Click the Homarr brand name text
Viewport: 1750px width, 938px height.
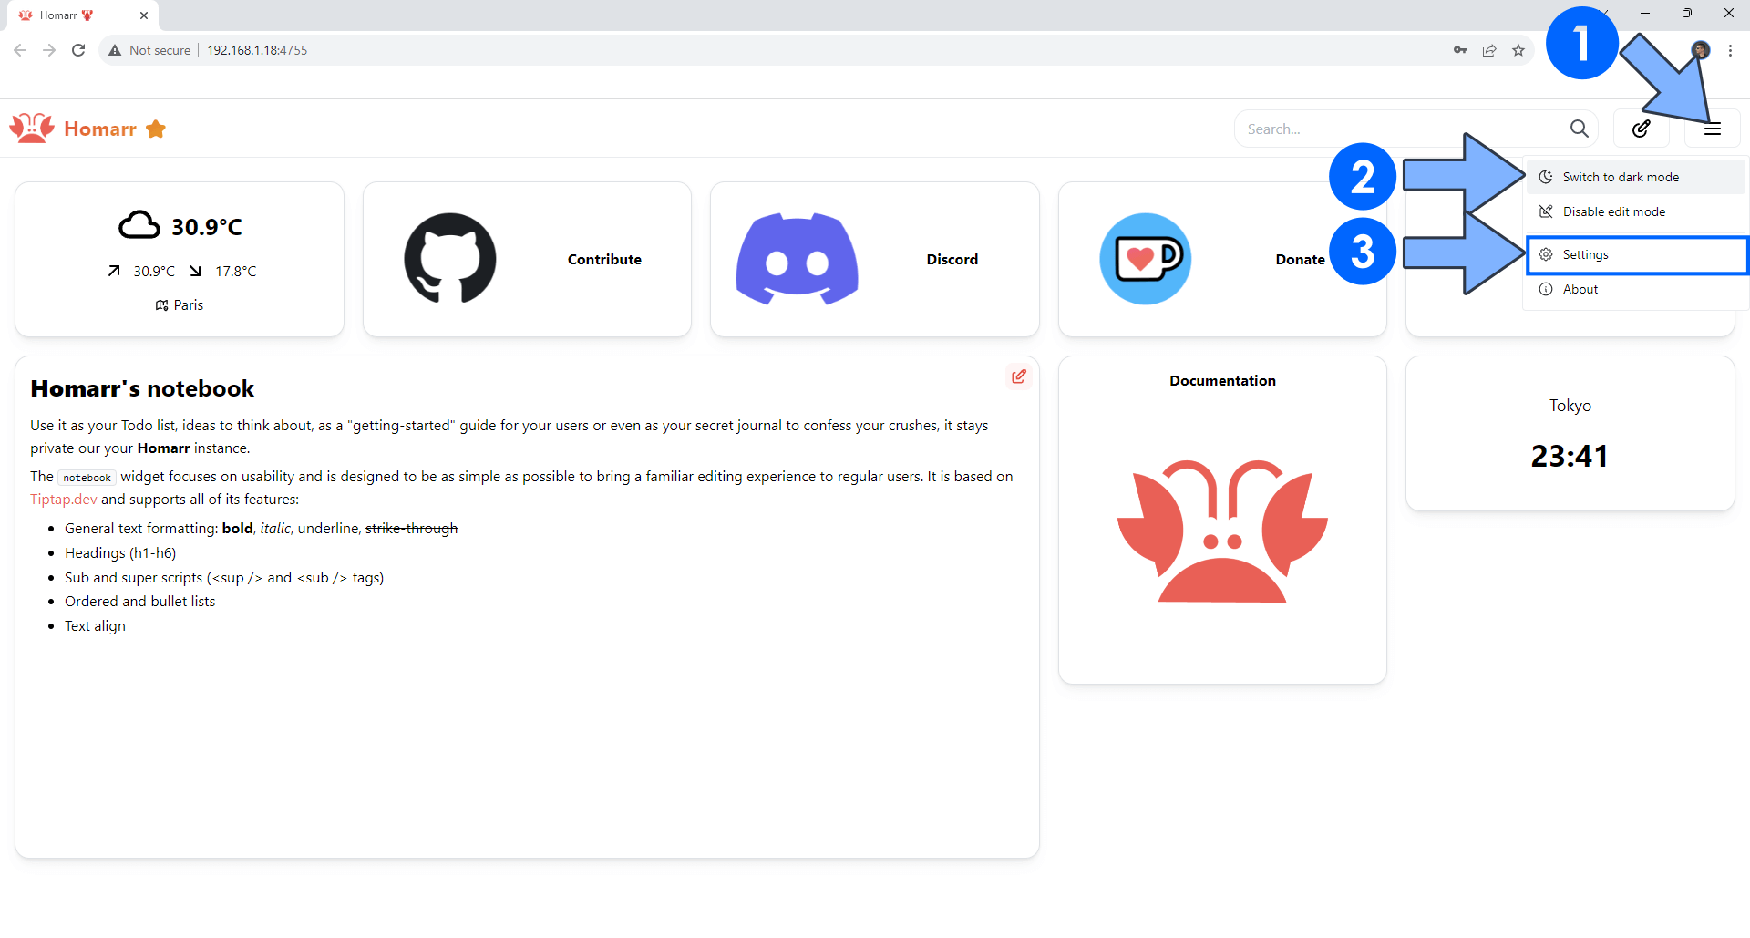100,129
